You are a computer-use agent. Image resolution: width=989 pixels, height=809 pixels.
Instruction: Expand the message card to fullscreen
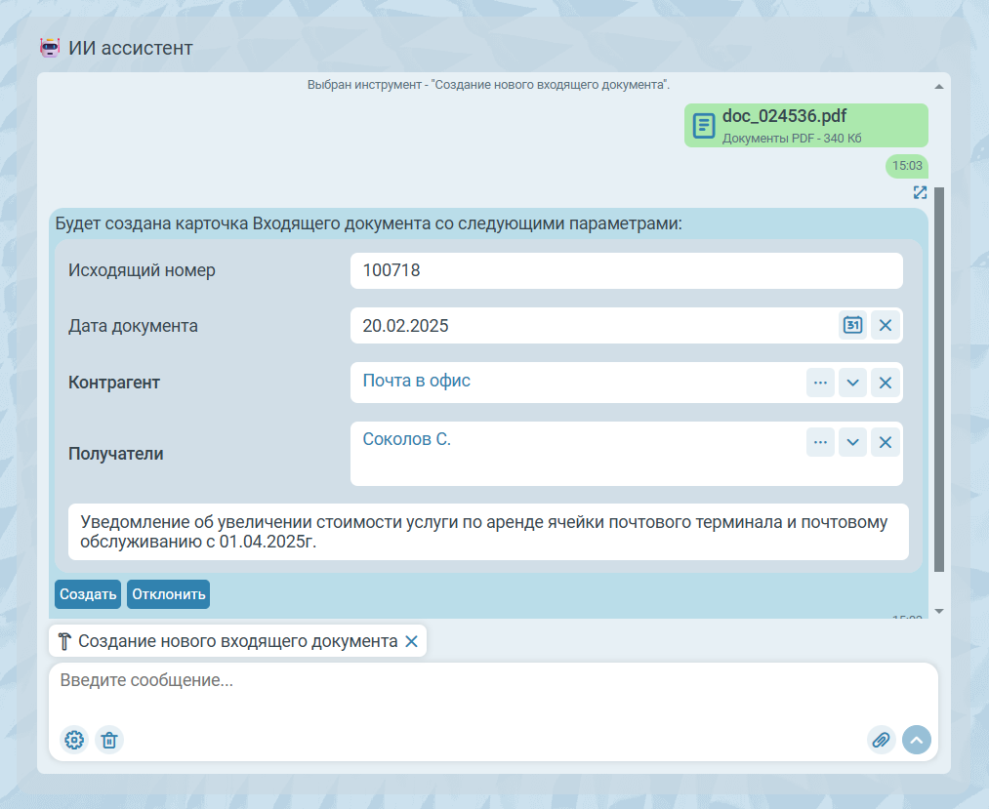(x=920, y=192)
